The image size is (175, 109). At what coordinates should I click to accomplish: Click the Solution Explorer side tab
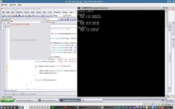pos(173,28)
